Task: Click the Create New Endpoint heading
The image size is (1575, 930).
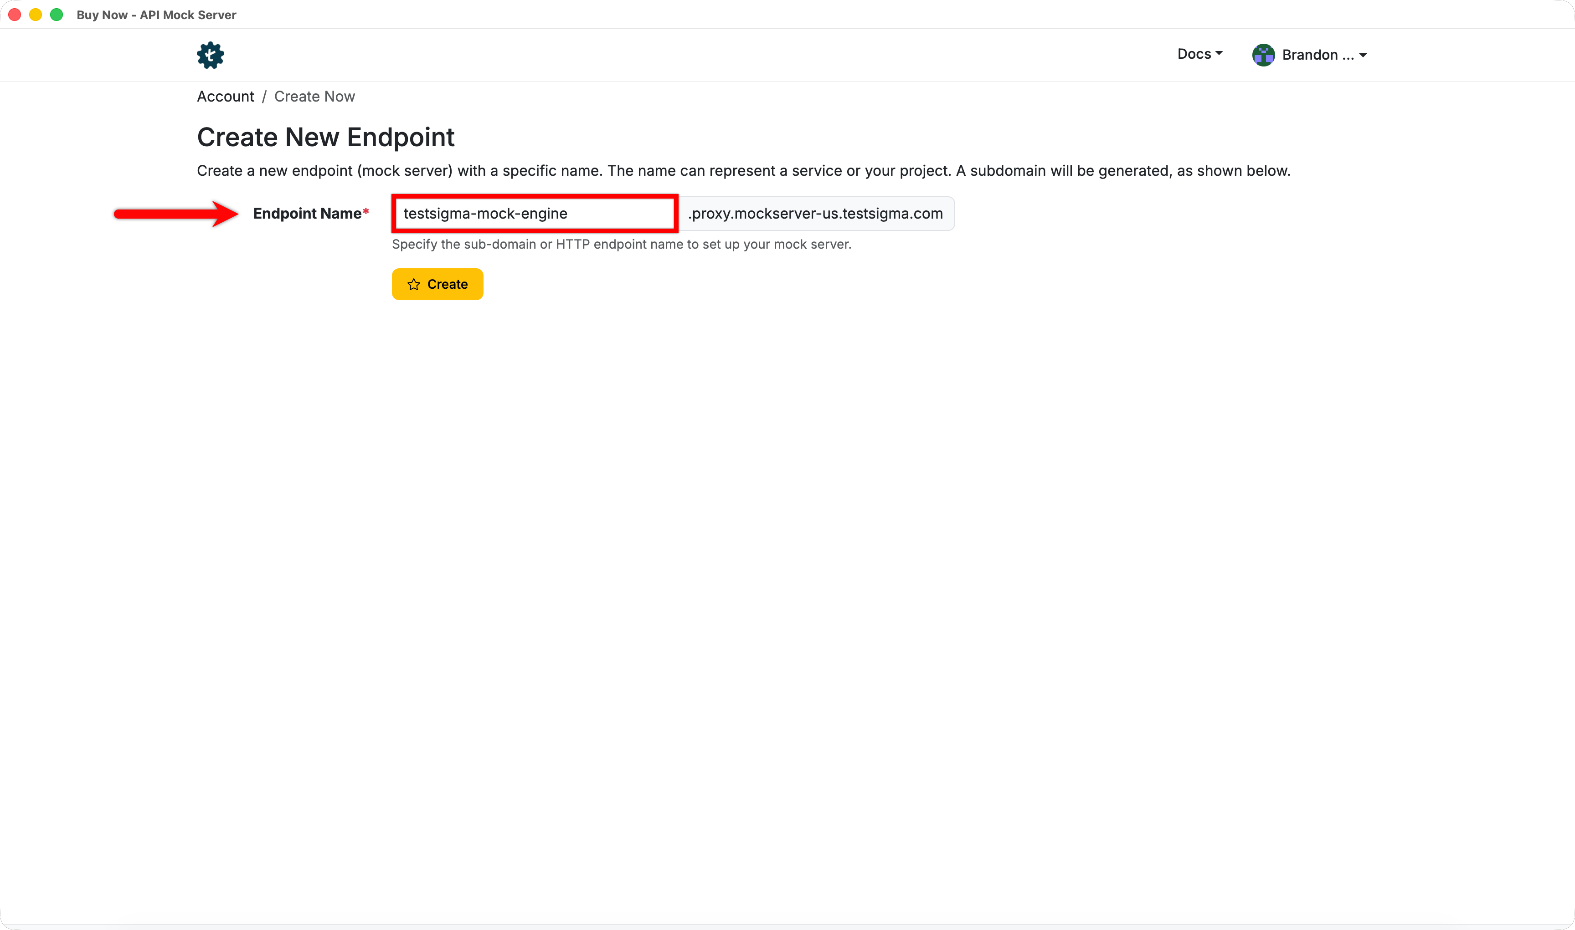Action: click(x=325, y=137)
